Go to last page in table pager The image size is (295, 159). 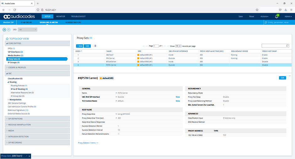point(168,46)
